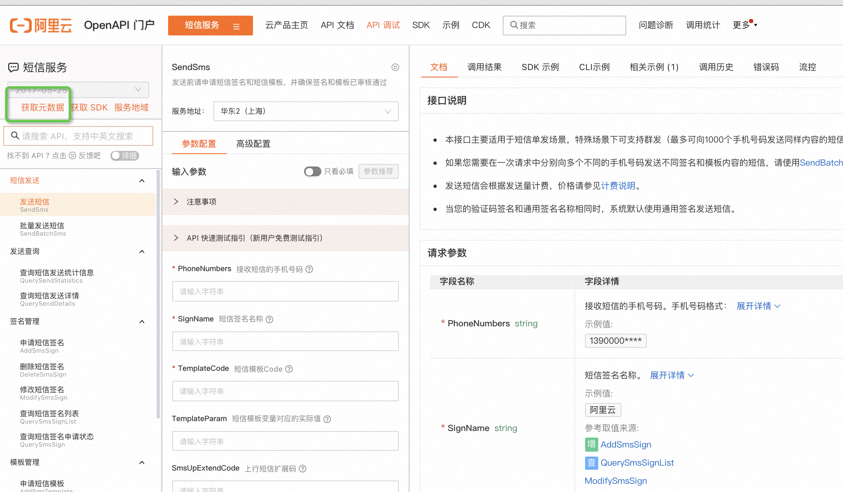Viewport: 843px width, 492px height.
Task: Open 问题诊断 in top bar
Action: click(656, 25)
